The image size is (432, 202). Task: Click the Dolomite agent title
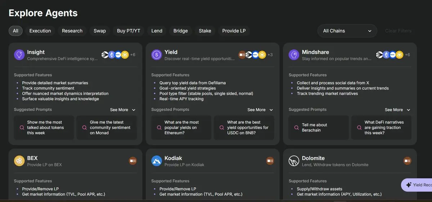tap(313, 158)
